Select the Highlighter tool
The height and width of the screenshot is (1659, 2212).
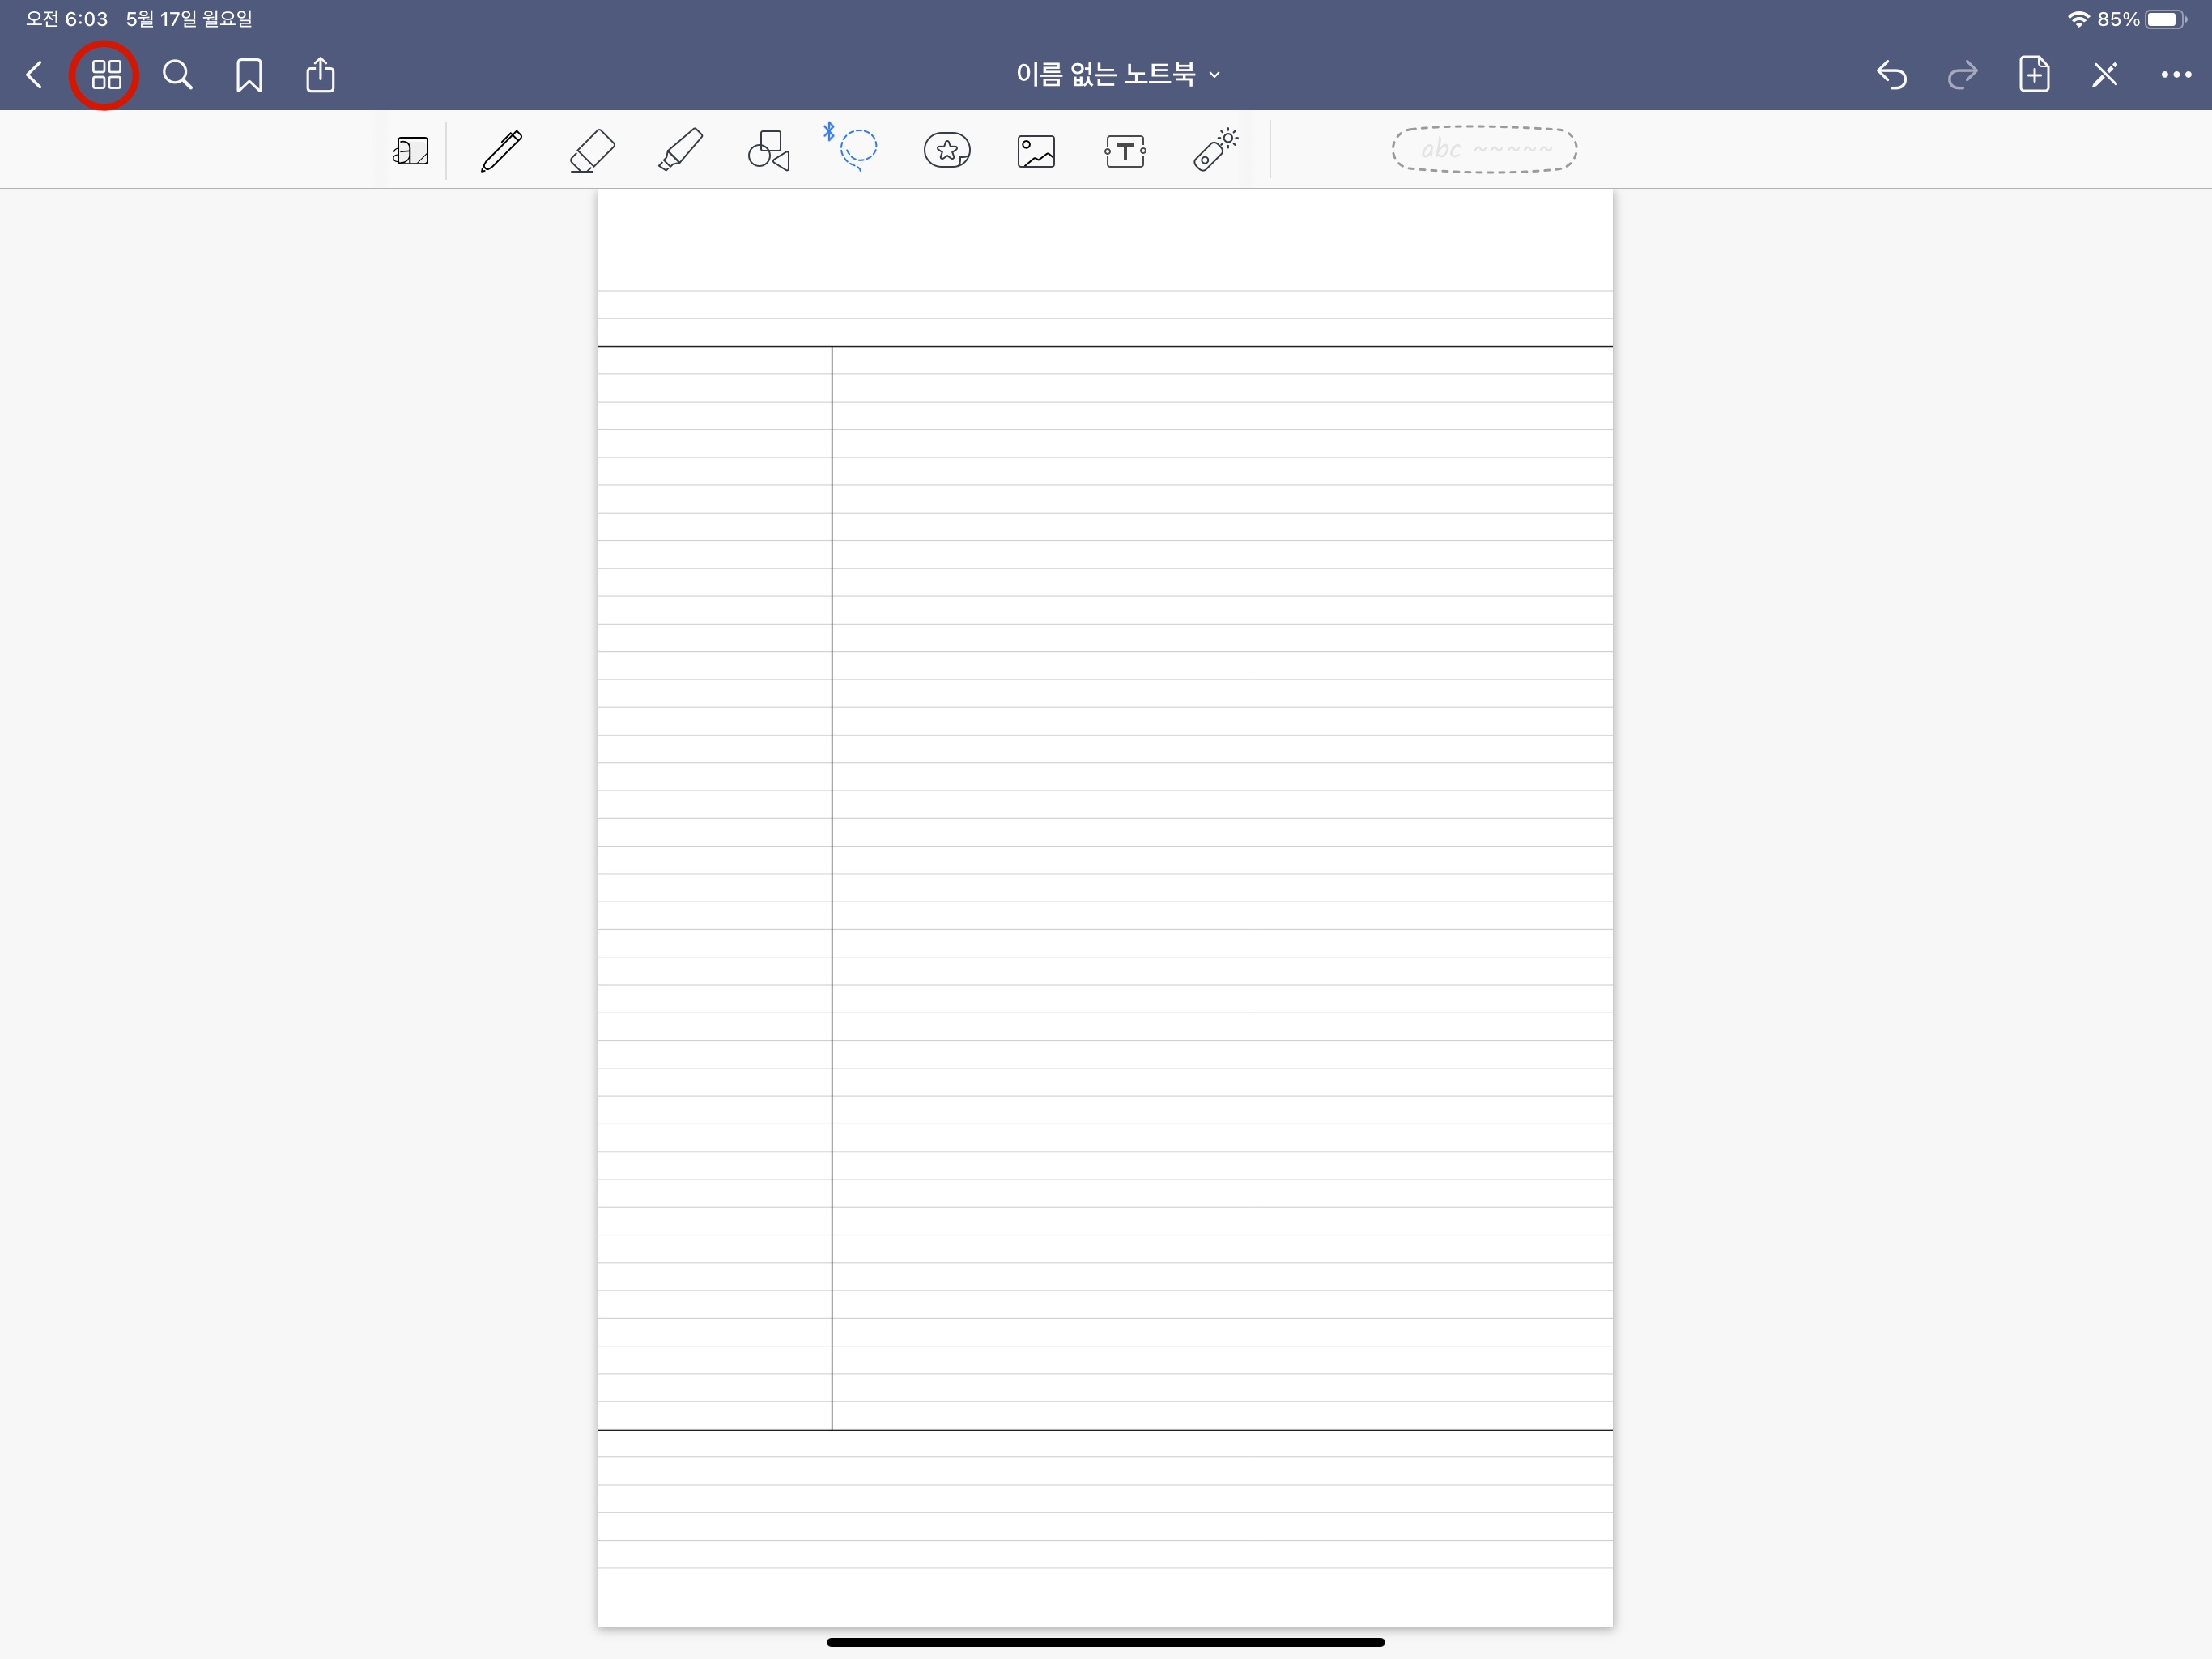coord(681,151)
